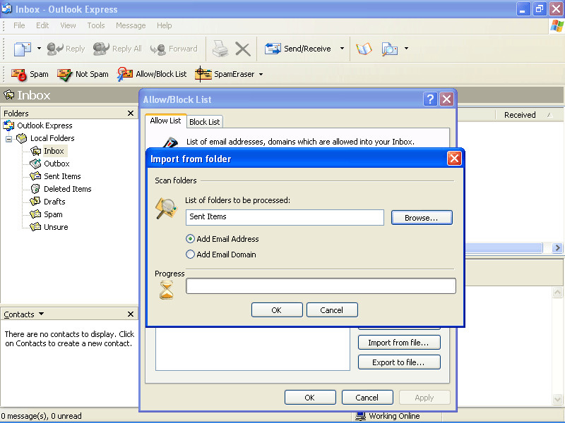Switch to the Allow List tab
The height and width of the screenshot is (423, 565).
click(x=165, y=121)
